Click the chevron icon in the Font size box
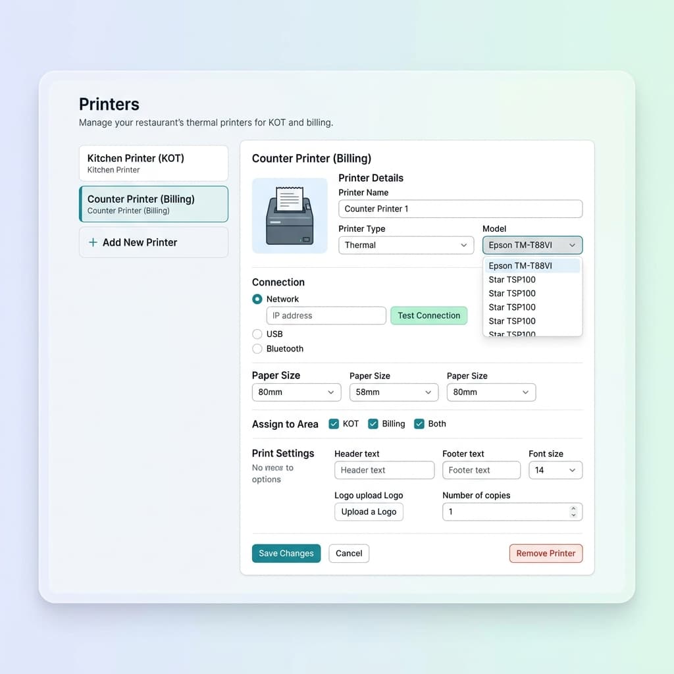 [572, 470]
